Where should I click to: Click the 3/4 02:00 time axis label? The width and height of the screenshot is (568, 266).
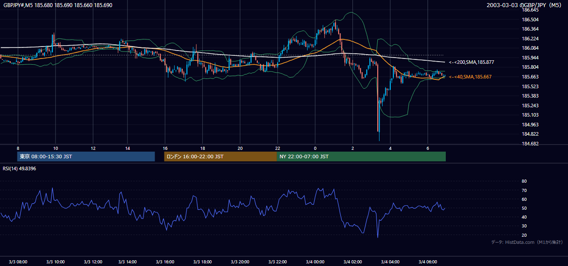pos(352,262)
